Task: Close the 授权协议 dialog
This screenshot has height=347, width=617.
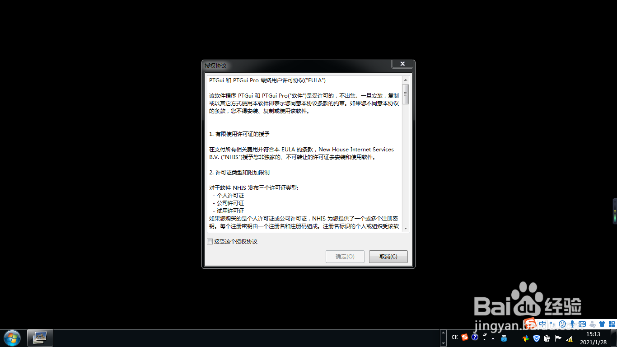Action: tap(402, 64)
